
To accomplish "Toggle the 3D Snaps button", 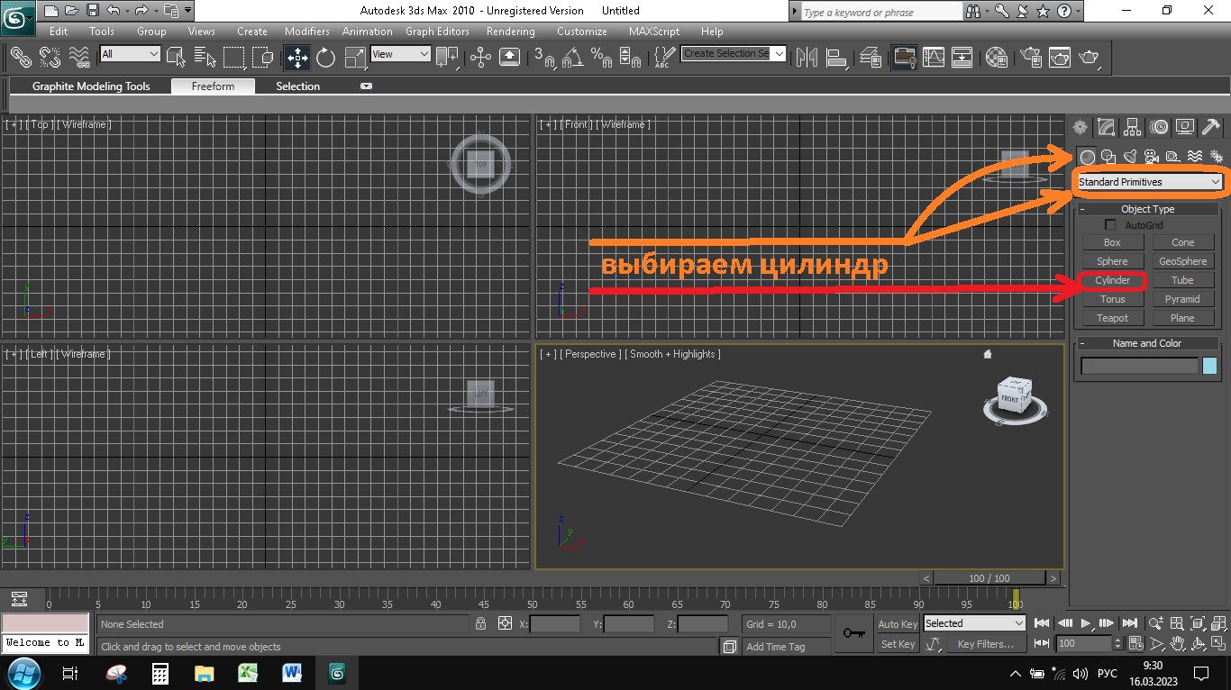I will 545,57.
